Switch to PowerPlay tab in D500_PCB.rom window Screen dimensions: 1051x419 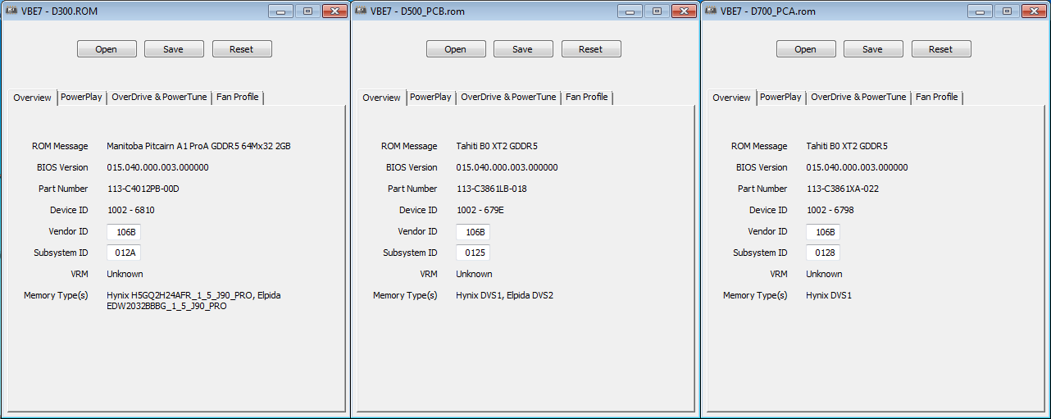coord(431,97)
